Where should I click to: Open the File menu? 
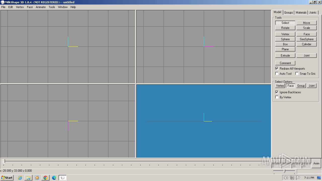pos(3,7)
